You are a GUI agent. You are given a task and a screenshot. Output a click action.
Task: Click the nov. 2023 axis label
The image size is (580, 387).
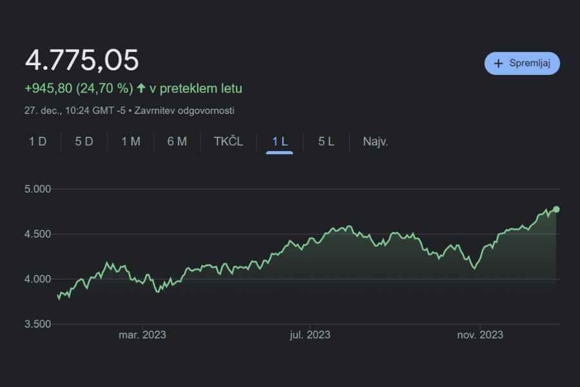tap(480, 335)
